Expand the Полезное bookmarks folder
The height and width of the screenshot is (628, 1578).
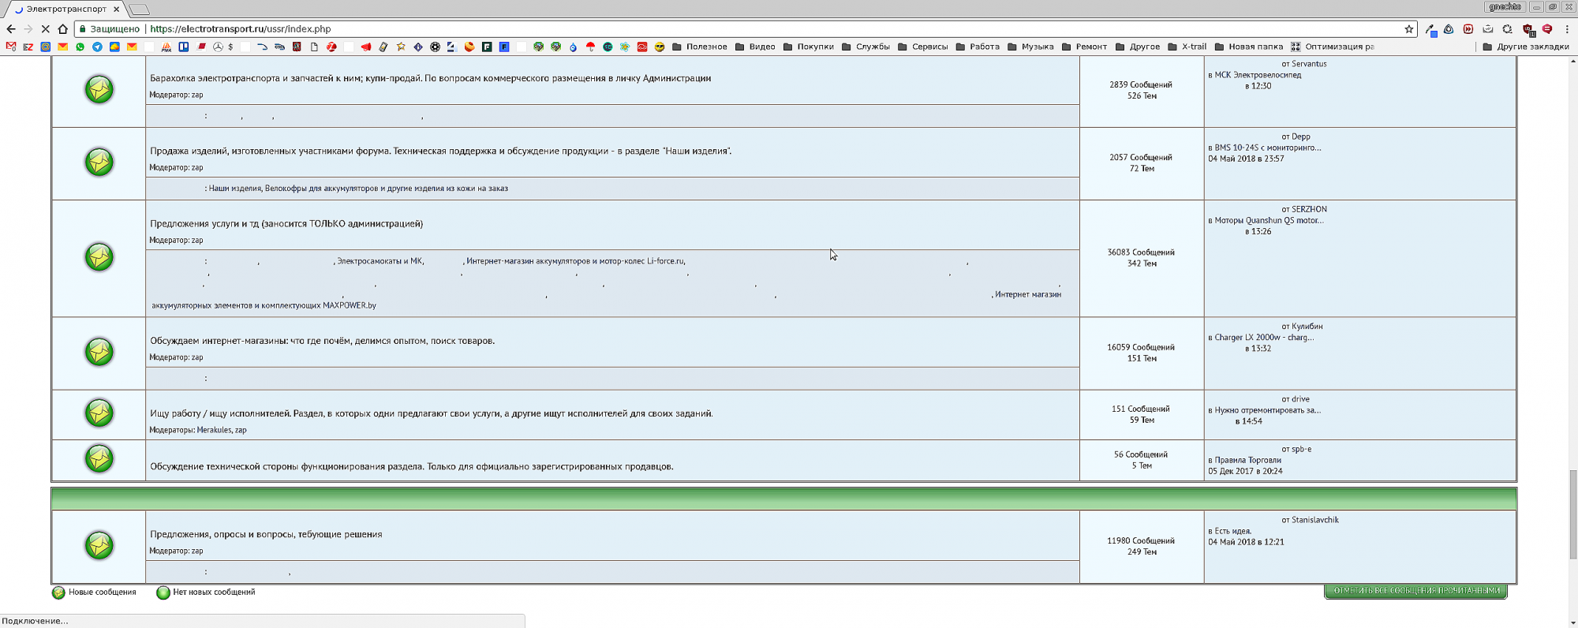tap(699, 47)
